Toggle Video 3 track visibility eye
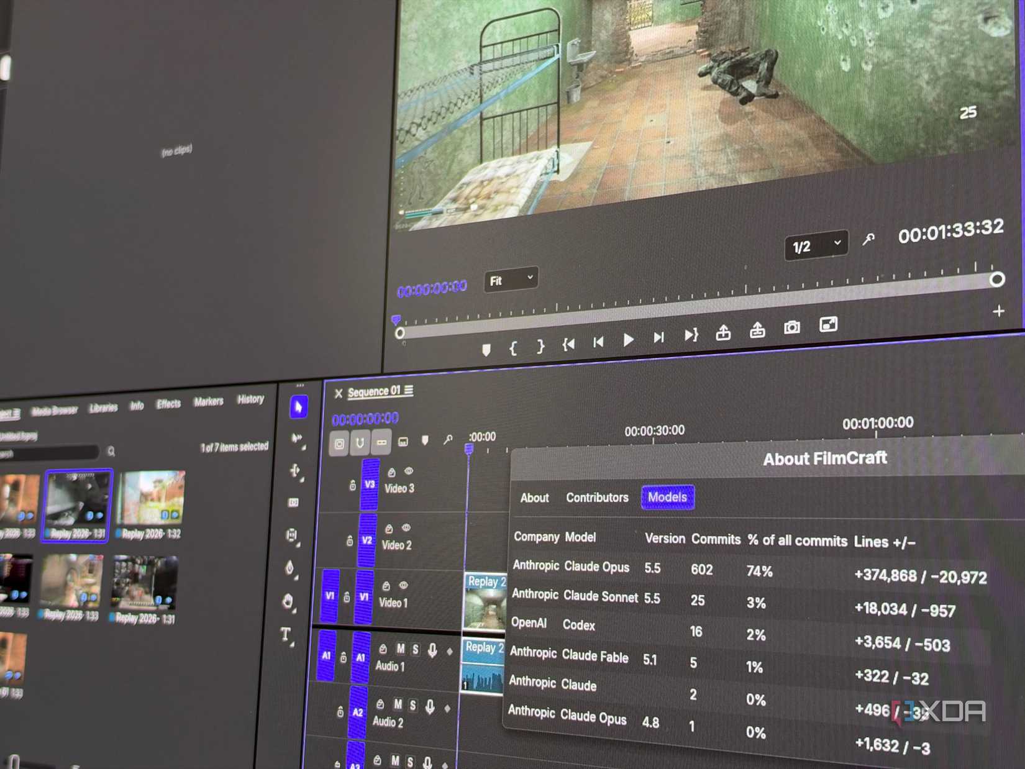The width and height of the screenshot is (1025, 769). (409, 471)
